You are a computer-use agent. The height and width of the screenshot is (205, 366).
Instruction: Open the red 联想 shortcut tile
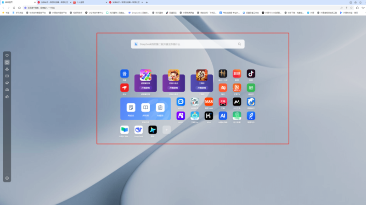[237, 74]
